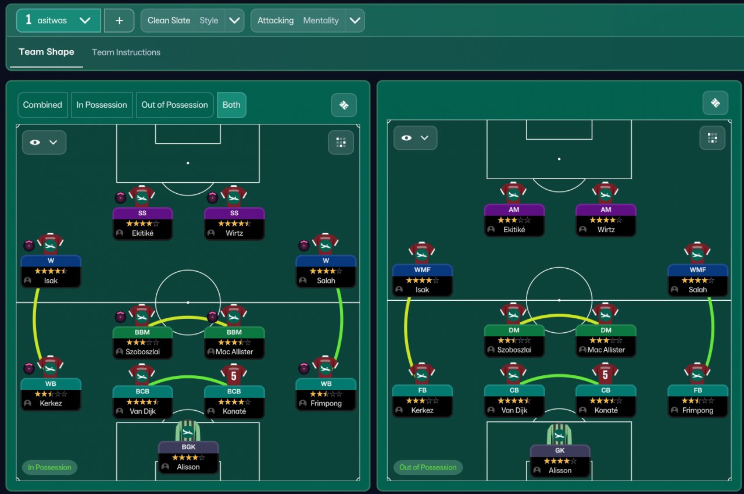Click the name Konaté under the CB role

(606, 410)
